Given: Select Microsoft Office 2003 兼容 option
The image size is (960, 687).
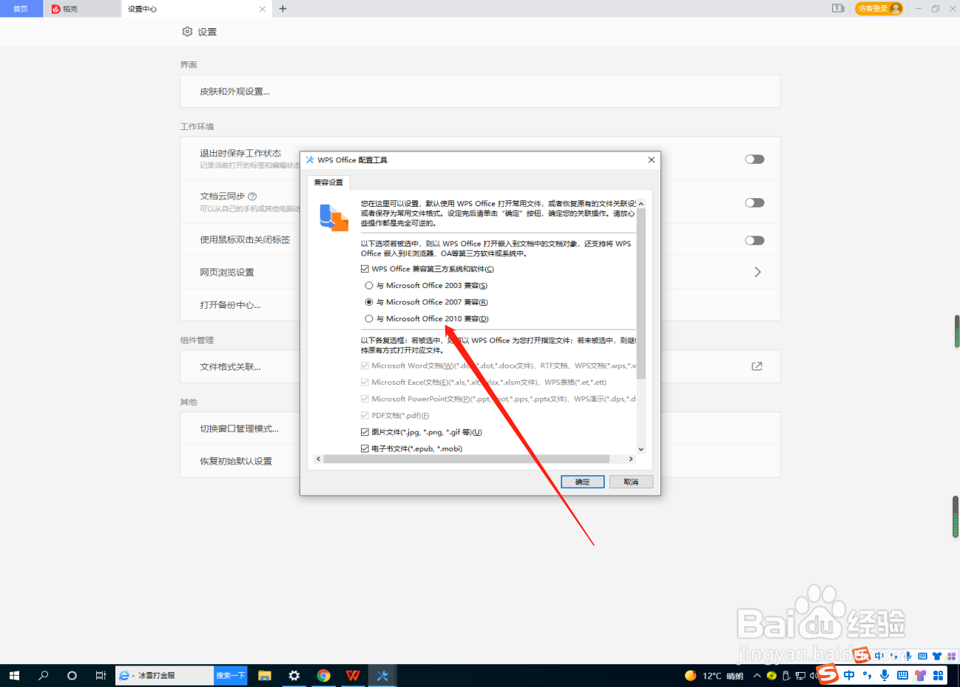Looking at the screenshot, I should (x=369, y=285).
